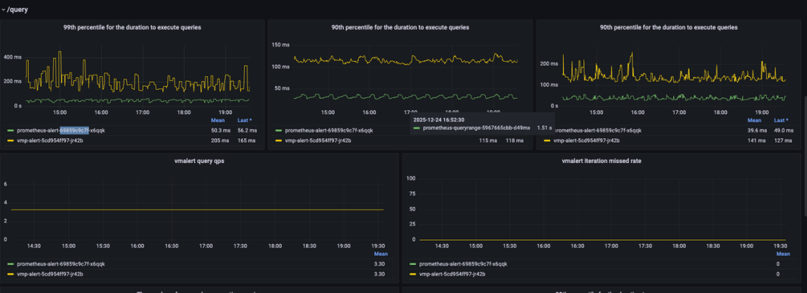Click the 49.0 ms last value

(x=784, y=131)
